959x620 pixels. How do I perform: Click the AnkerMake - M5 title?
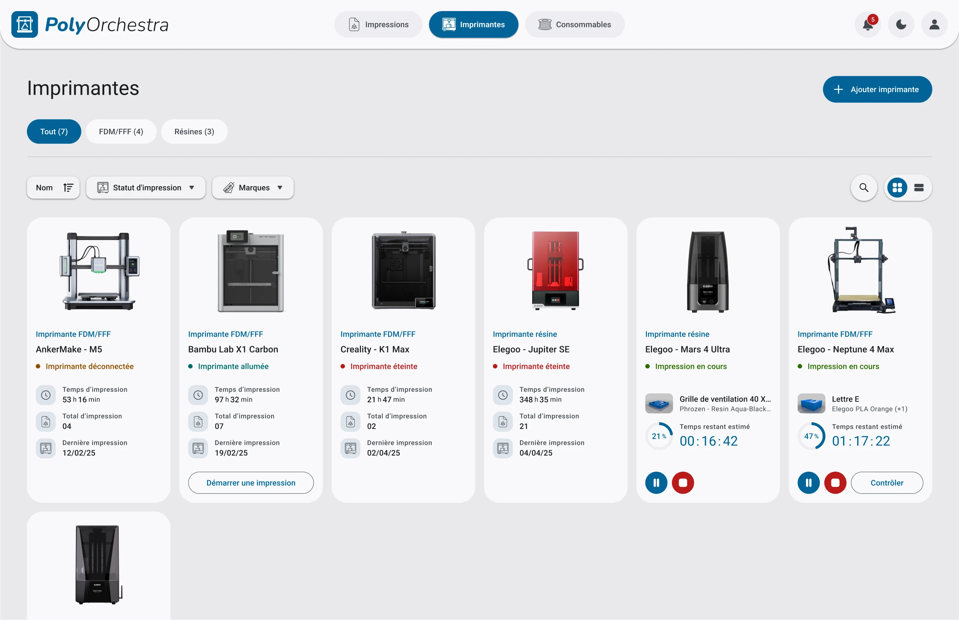click(69, 350)
